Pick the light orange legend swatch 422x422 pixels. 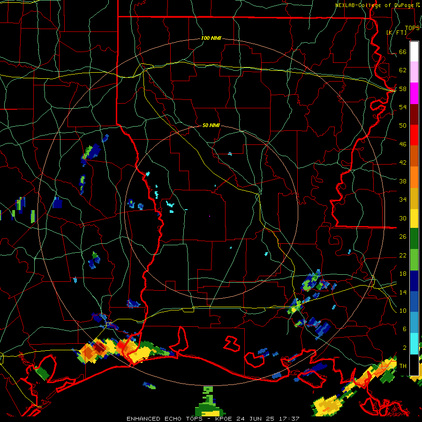point(414,177)
